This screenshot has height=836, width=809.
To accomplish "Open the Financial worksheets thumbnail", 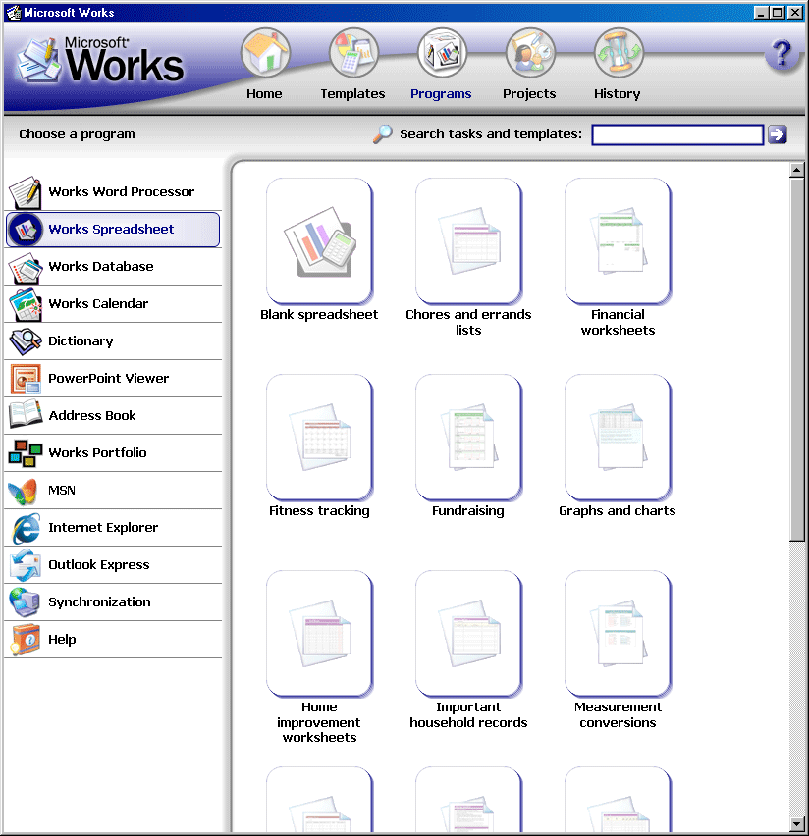I will click(x=618, y=241).
